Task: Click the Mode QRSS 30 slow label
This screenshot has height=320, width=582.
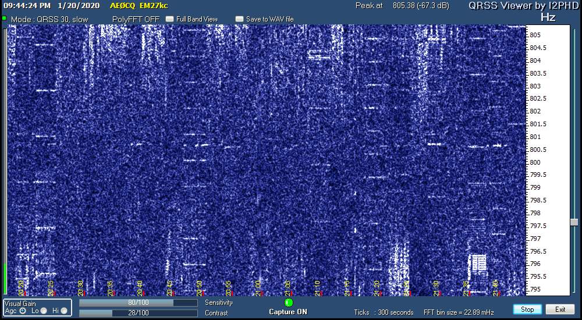Action: pyautogui.click(x=49, y=19)
